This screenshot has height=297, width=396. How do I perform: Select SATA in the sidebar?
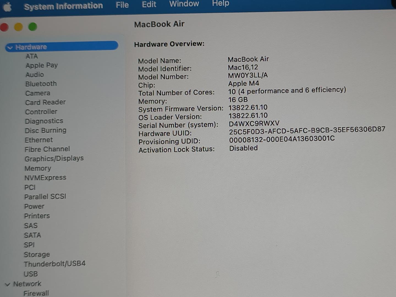[x=32, y=235]
